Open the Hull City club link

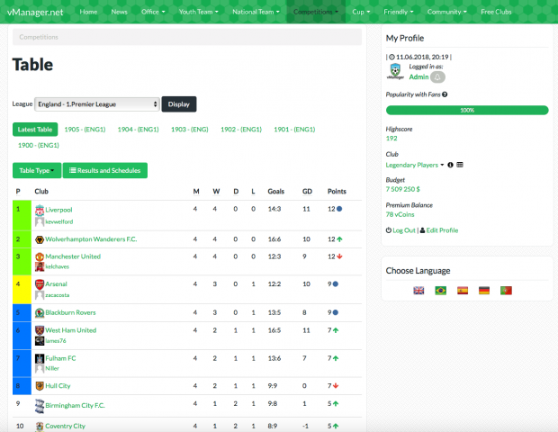pyautogui.click(x=58, y=386)
